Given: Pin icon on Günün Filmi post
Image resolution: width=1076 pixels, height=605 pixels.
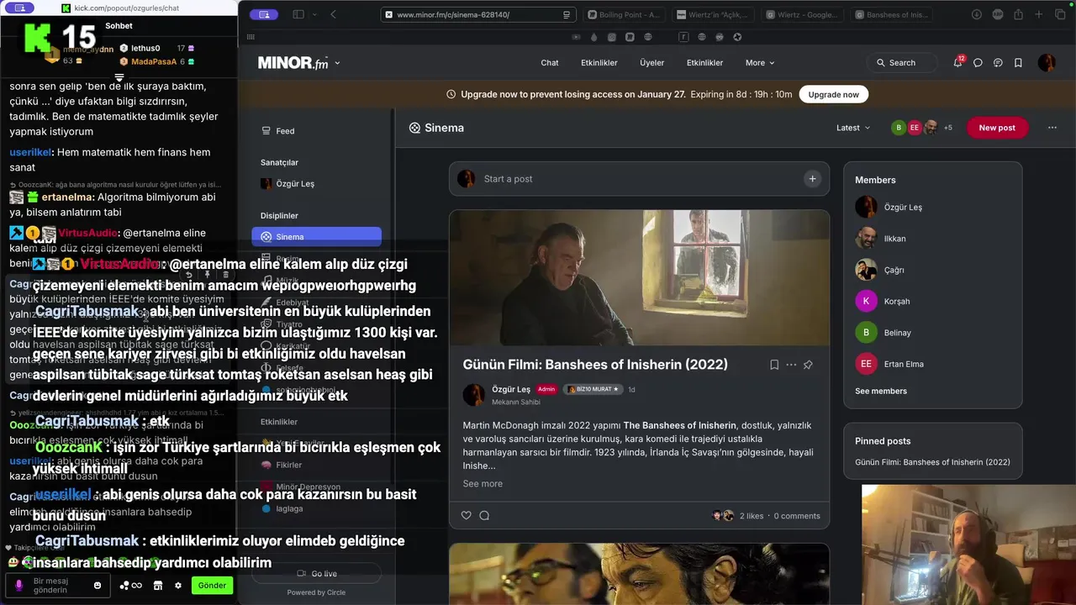Looking at the screenshot, I should pos(808,365).
